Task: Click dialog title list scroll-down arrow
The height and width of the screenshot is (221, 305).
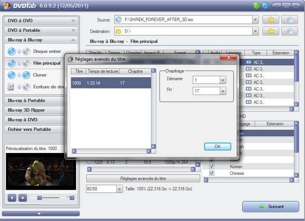Action: pos(153,146)
